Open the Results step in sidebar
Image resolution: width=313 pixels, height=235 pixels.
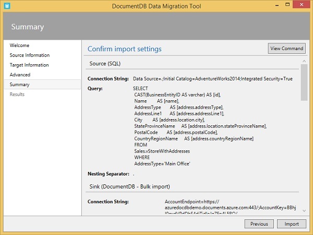pyautogui.click(x=17, y=95)
